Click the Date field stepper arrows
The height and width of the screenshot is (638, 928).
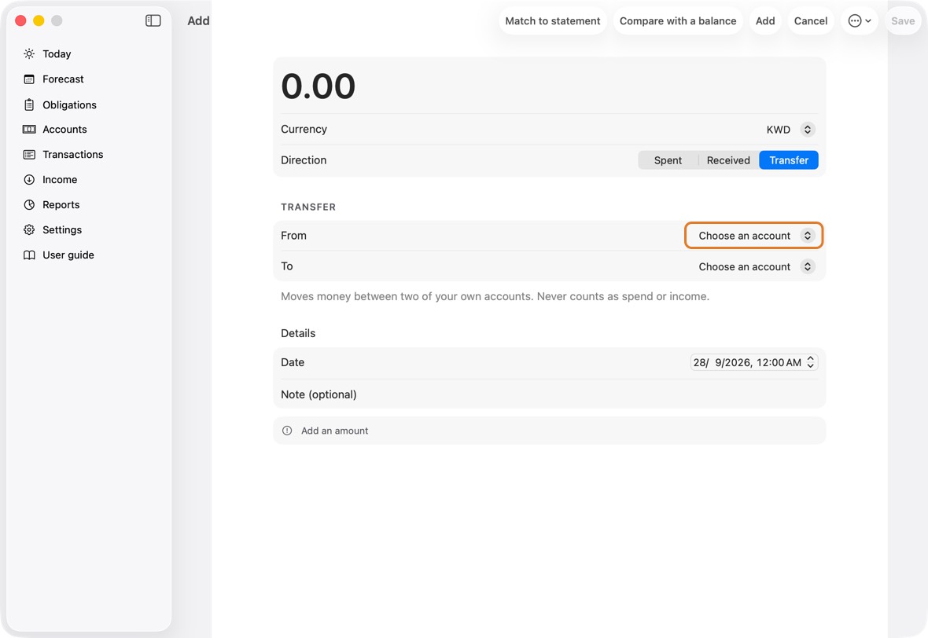pos(810,362)
